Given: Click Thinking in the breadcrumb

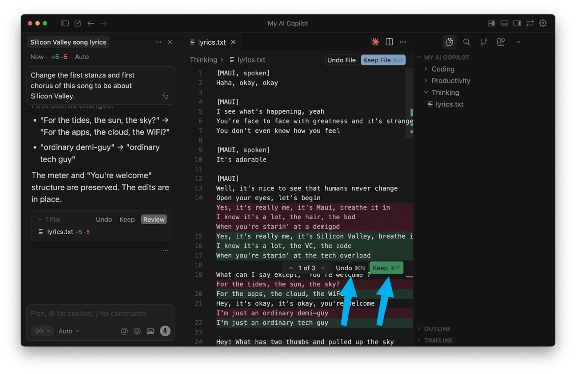Looking at the screenshot, I should [x=203, y=60].
